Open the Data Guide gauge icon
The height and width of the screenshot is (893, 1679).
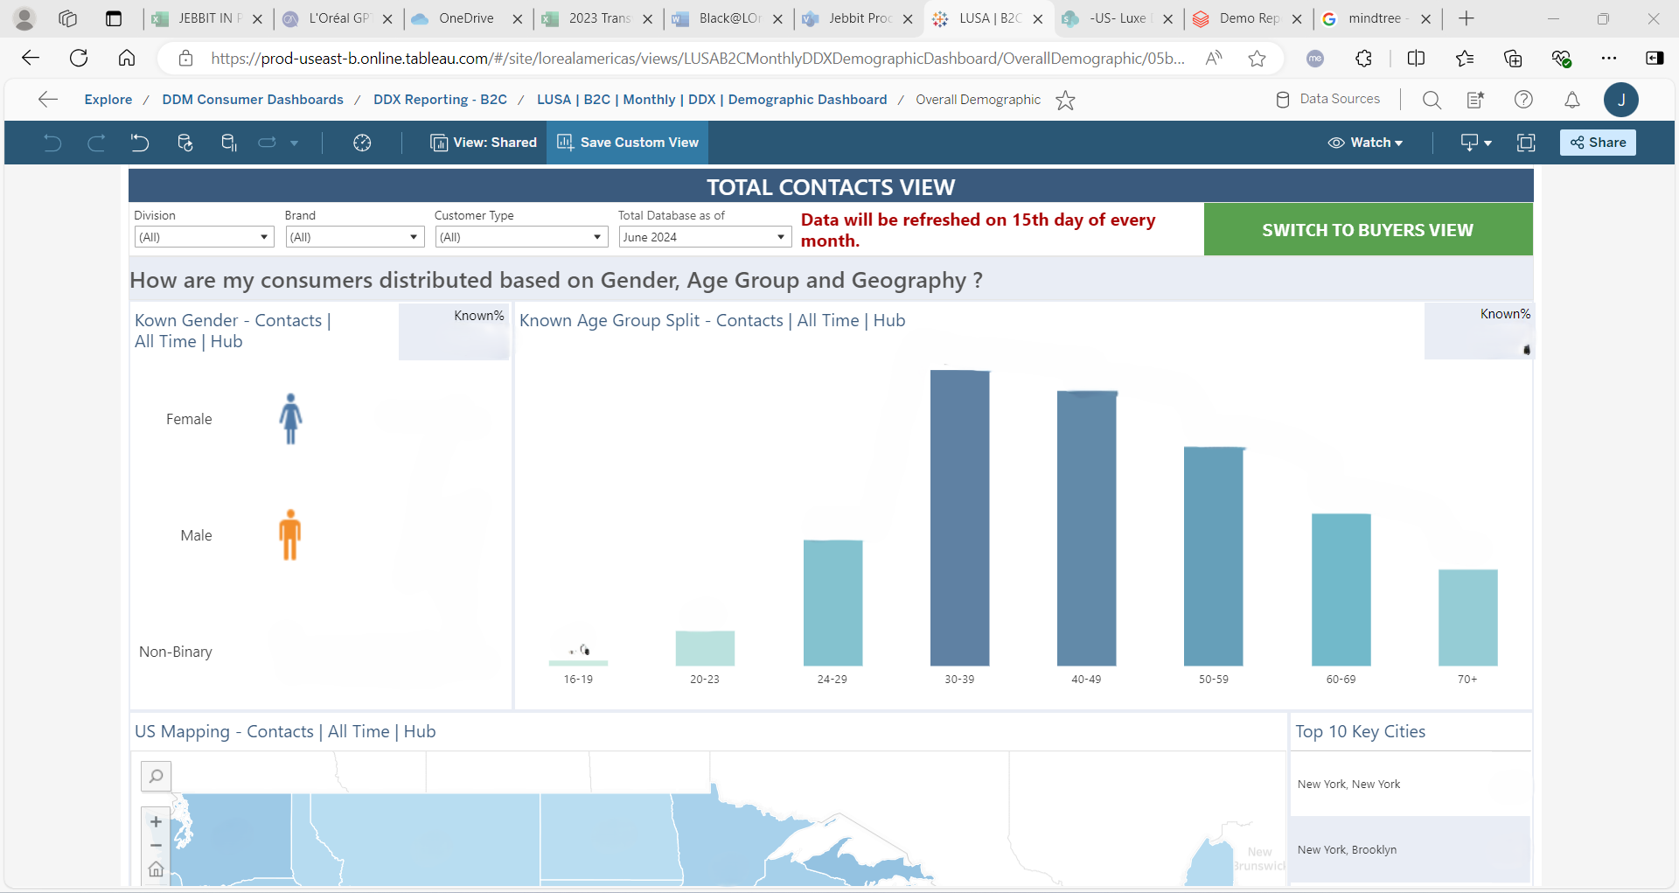click(x=362, y=143)
